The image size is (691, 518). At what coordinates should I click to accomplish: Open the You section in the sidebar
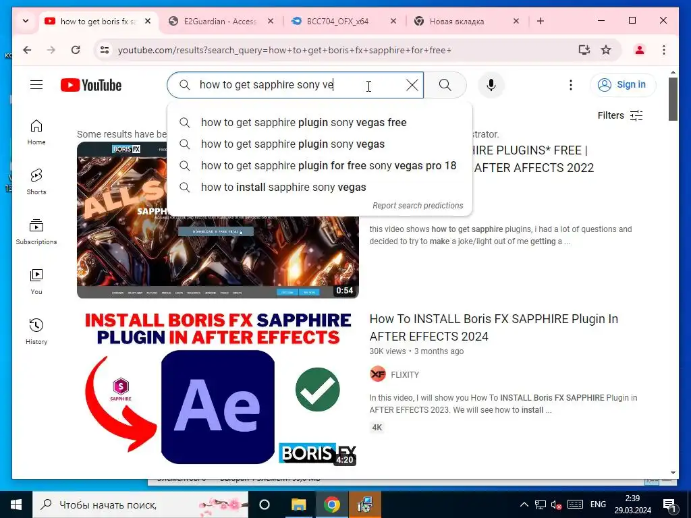pyautogui.click(x=36, y=281)
